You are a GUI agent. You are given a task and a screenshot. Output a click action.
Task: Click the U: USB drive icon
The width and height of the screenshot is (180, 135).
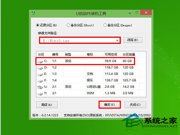(40, 87)
